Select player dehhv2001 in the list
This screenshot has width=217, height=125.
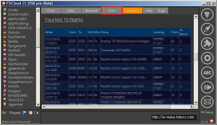17,19
